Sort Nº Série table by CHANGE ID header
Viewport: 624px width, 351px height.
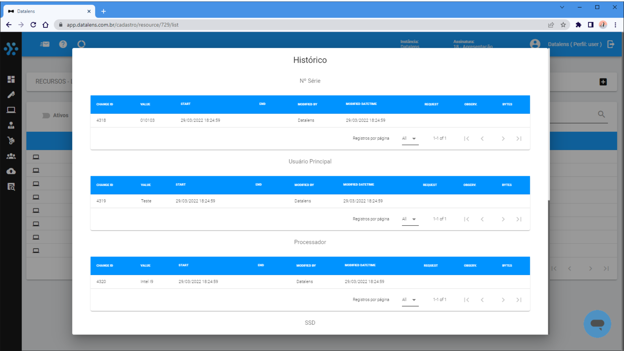105,104
